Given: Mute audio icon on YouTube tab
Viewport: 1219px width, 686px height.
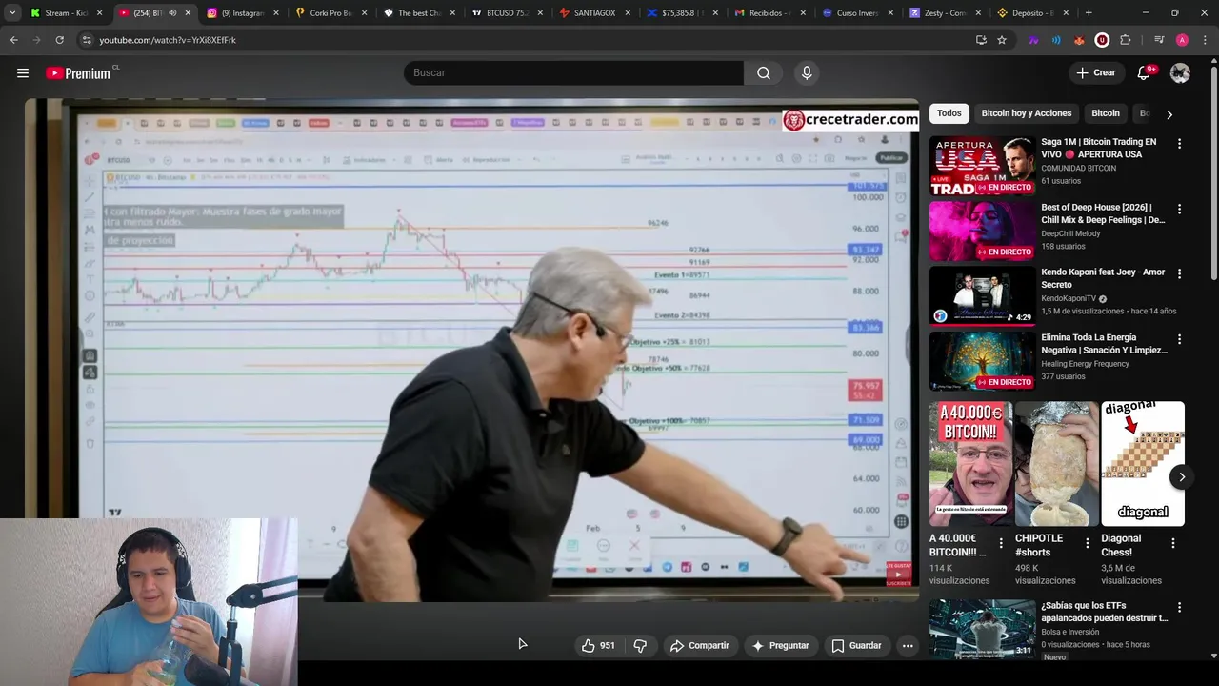Looking at the screenshot, I should click(172, 13).
